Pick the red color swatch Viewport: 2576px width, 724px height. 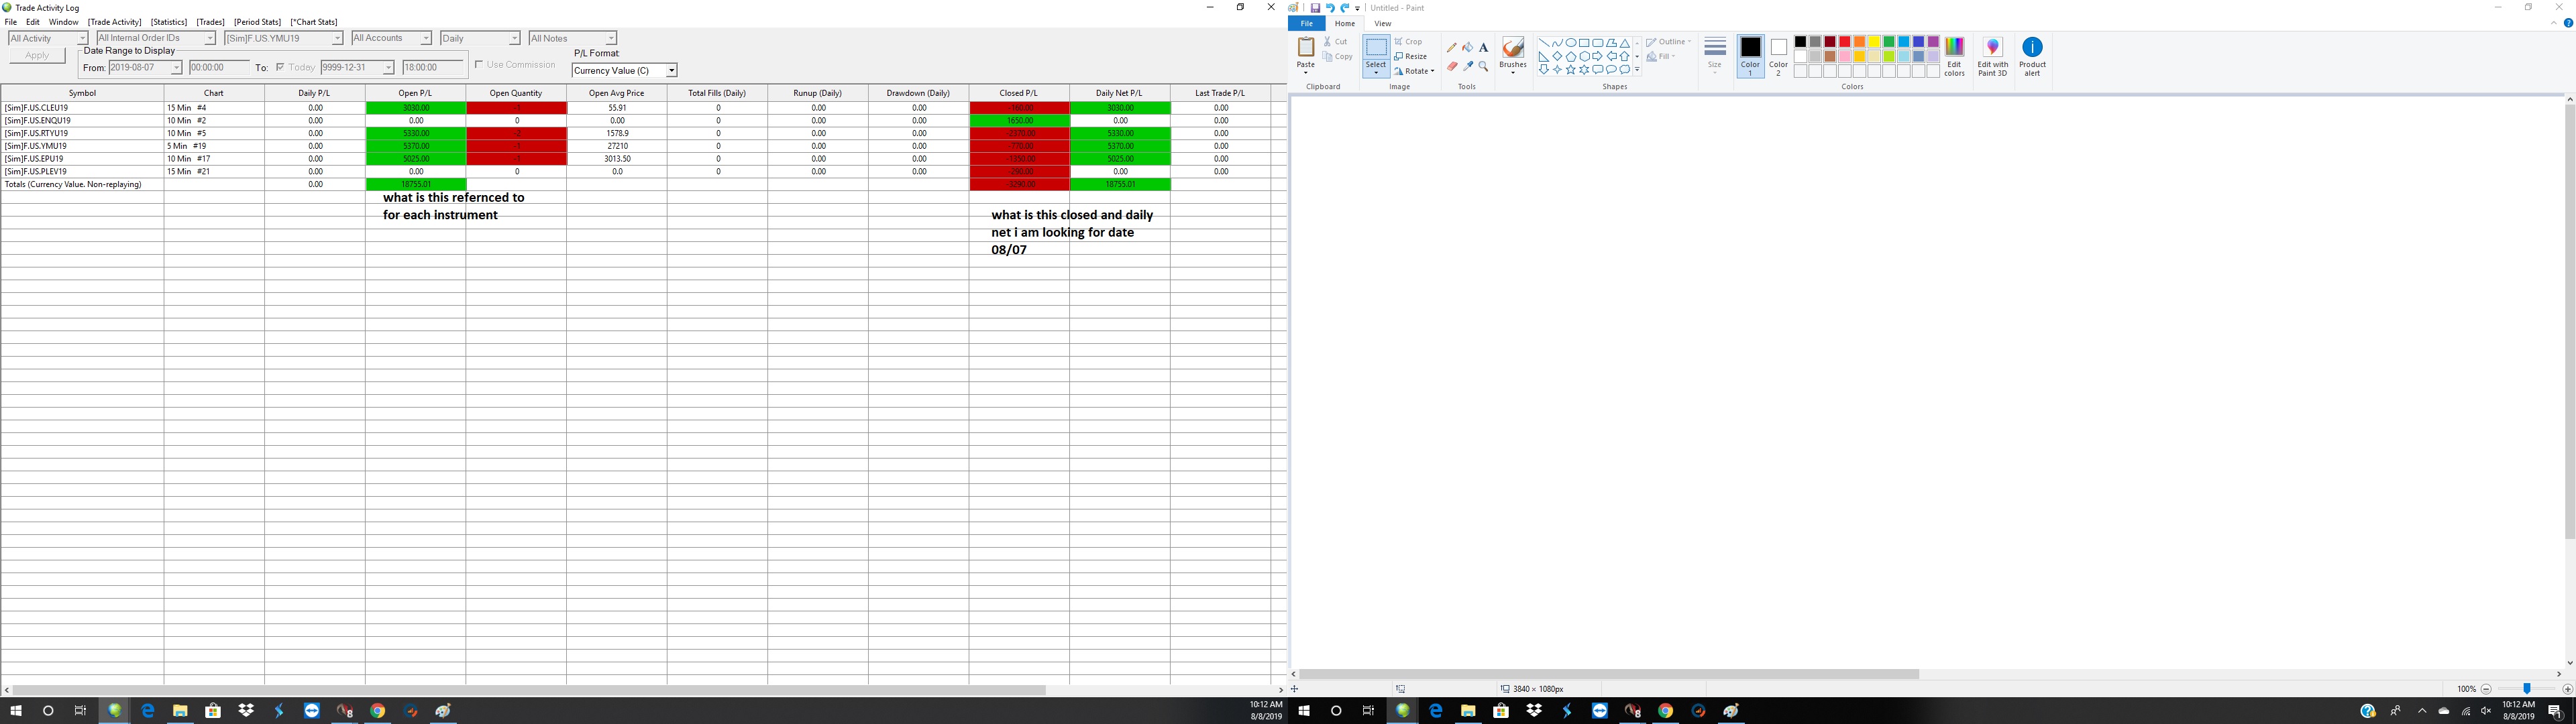click(x=1844, y=42)
